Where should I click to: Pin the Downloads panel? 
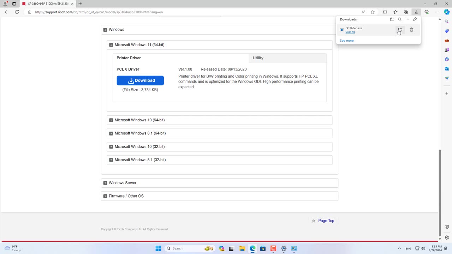[415, 19]
